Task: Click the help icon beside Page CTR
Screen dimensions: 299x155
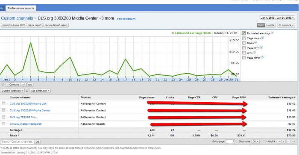Action: click(261, 48)
